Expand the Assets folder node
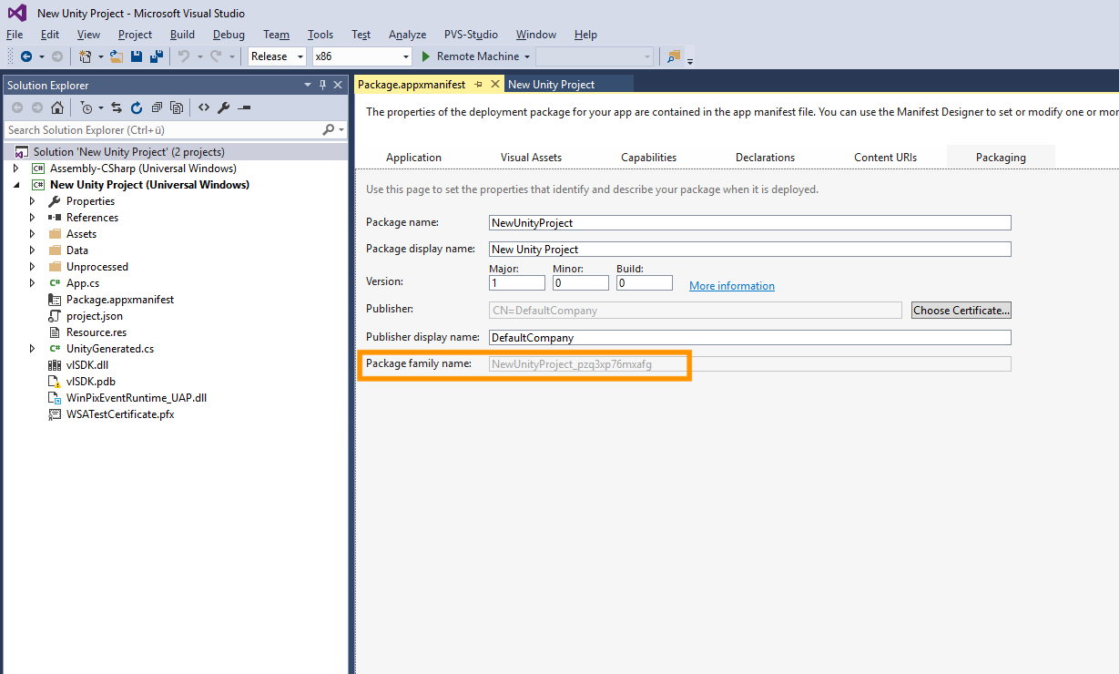The width and height of the screenshot is (1119, 674). [33, 234]
